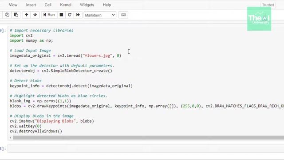Open the Help menu
The image size is (284, 160).
[x=107, y=5]
